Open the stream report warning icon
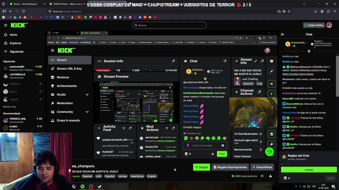 (x=270, y=176)
